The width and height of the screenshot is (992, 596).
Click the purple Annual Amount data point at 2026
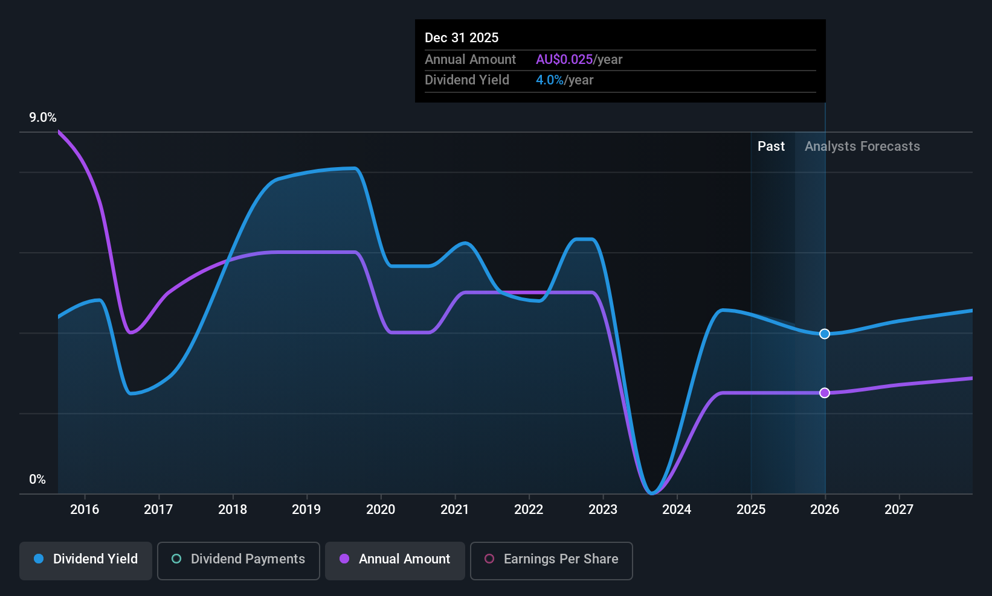[825, 393]
